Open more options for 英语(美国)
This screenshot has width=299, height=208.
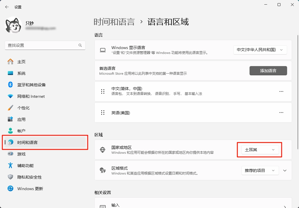click(x=281, y=113)
